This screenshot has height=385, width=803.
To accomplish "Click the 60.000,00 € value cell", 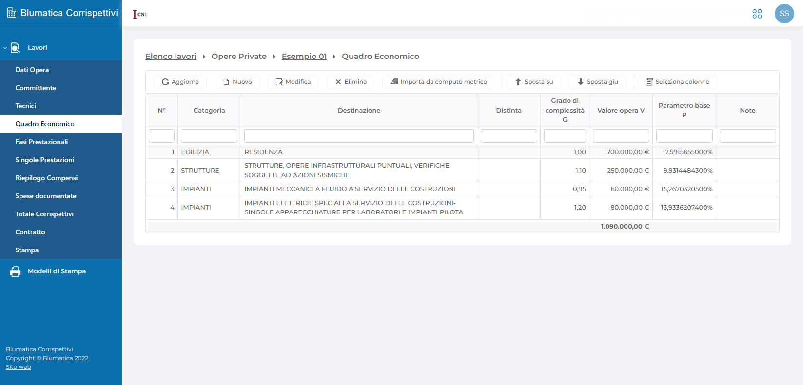I will point(621,189).
